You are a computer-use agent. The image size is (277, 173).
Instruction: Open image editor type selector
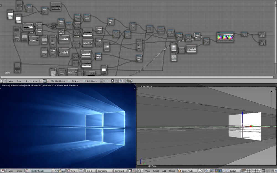[4, 171]
